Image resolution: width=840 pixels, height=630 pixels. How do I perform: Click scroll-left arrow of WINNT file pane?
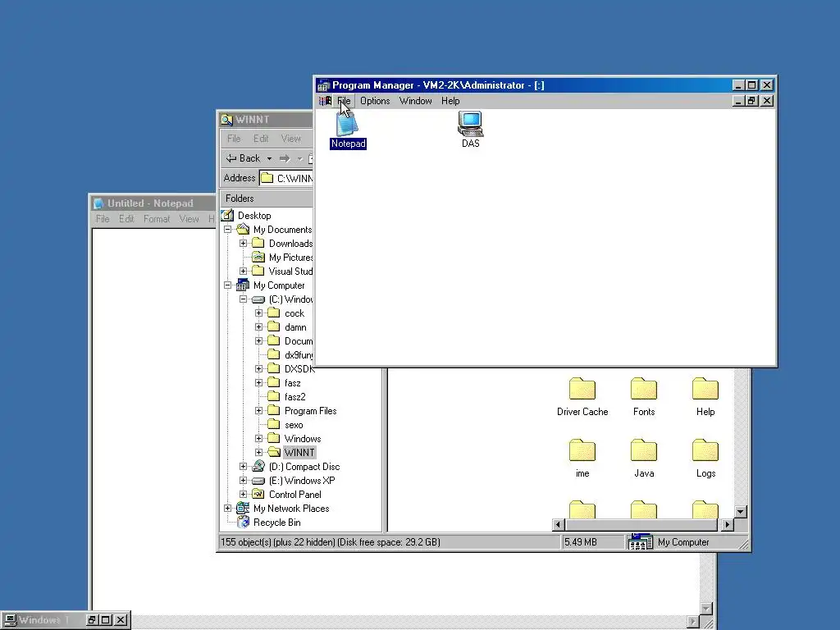(x=558, y=524)
